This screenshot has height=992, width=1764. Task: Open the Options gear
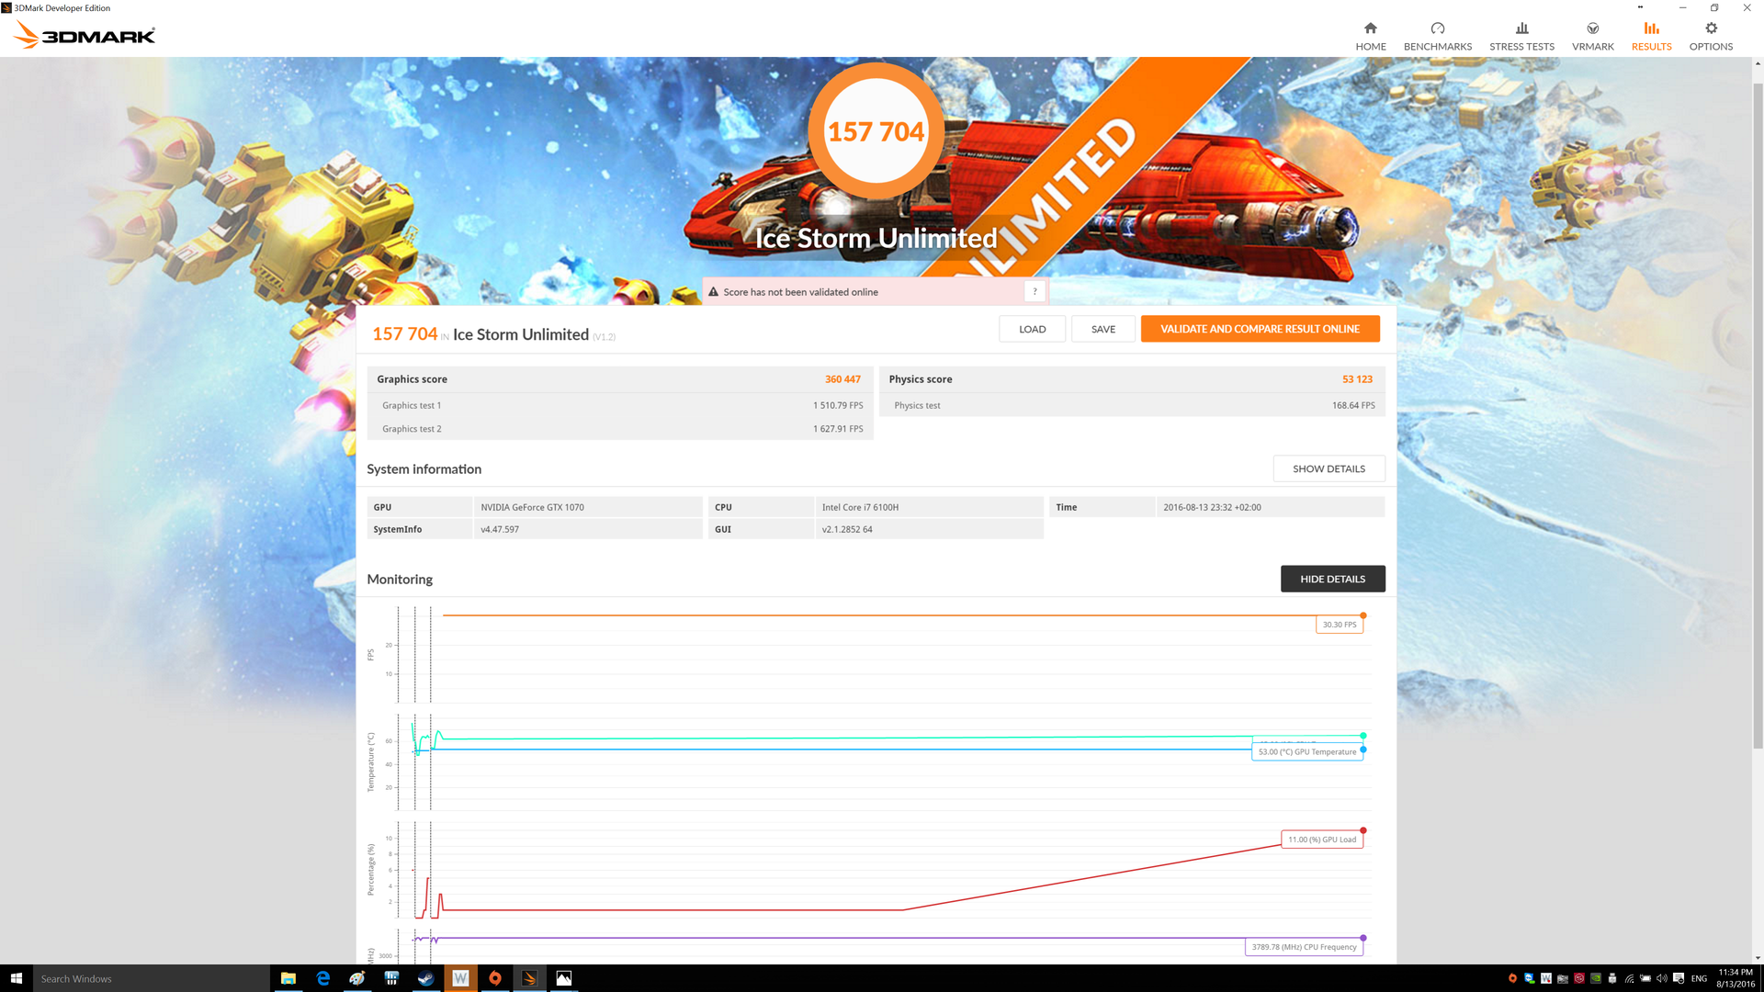1711,36
